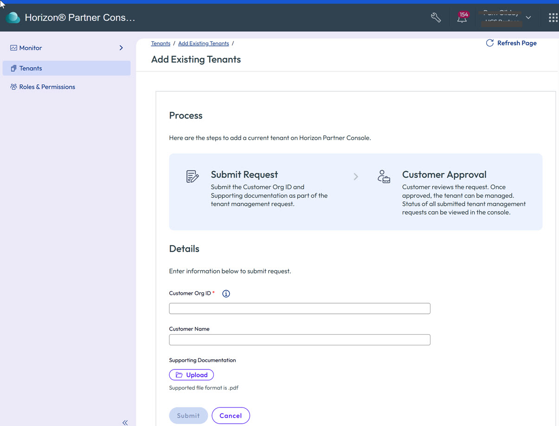Click the Tenants stacked-pages icon in sidebar

point(13,68)
